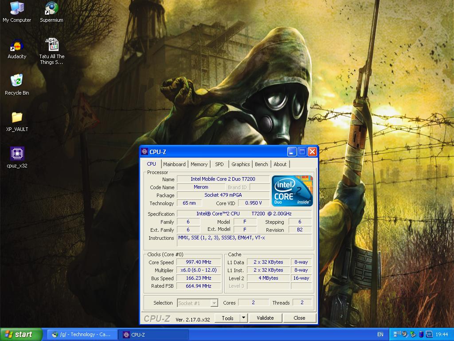454x341 pixels.
Task: Click the Core Speed value 997.40 MHz
Action: (199, 262)
